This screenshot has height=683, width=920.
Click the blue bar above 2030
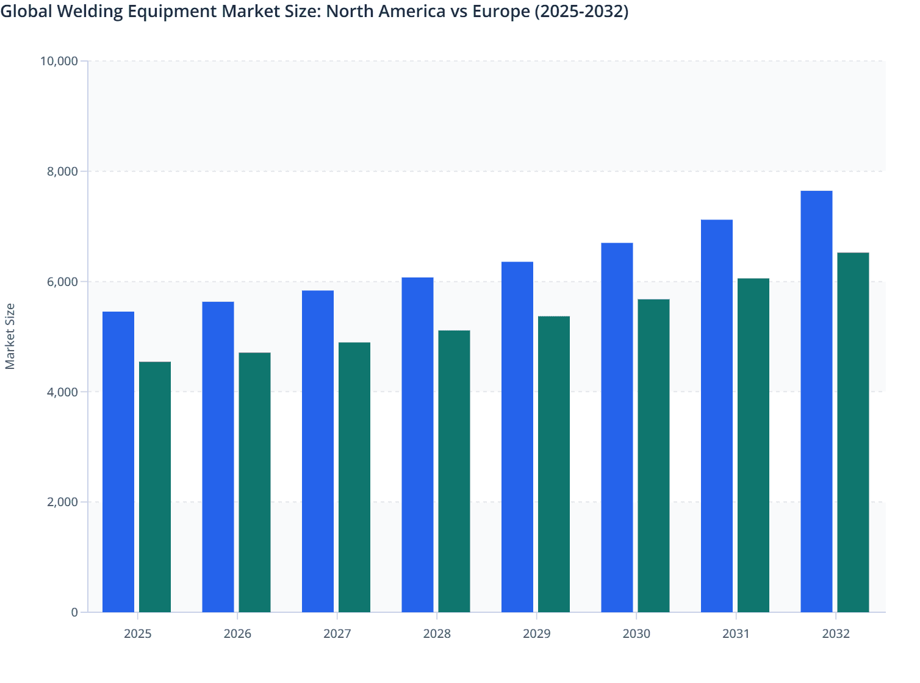point(617,427)
